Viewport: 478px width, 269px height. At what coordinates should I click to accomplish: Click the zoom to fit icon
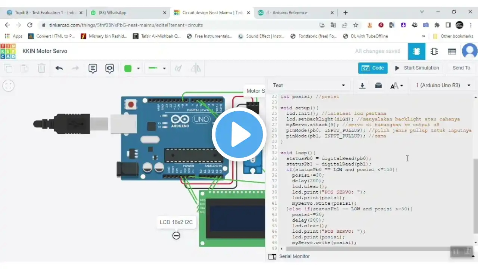coord(8,86)
